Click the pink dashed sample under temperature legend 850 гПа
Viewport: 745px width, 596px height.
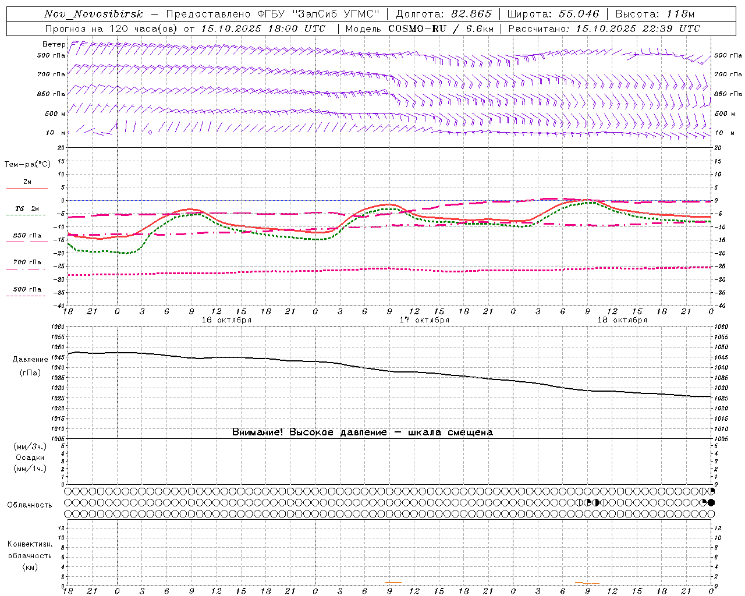27,242
